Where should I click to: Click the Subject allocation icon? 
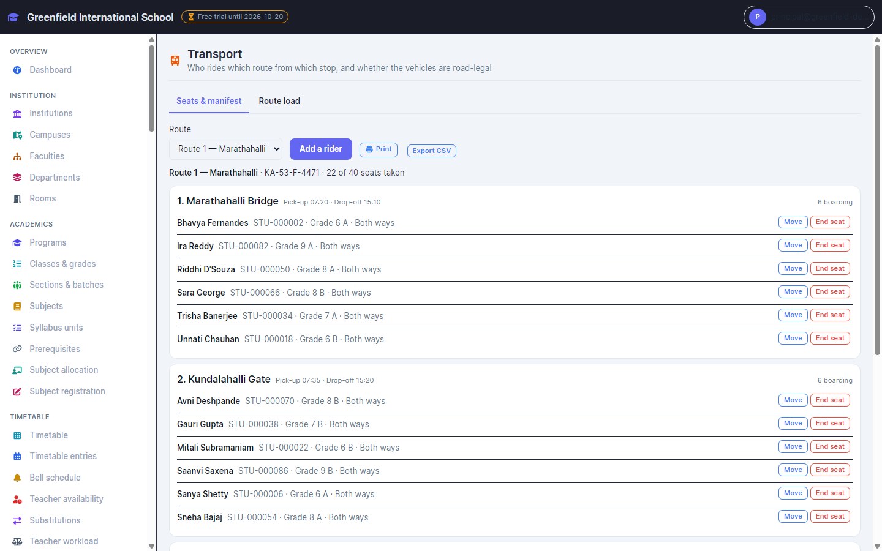pyautogui.click(x=17, y=370)
